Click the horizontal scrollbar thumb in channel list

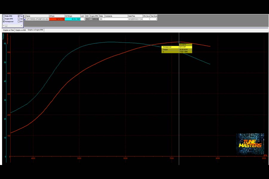(6, 26)
